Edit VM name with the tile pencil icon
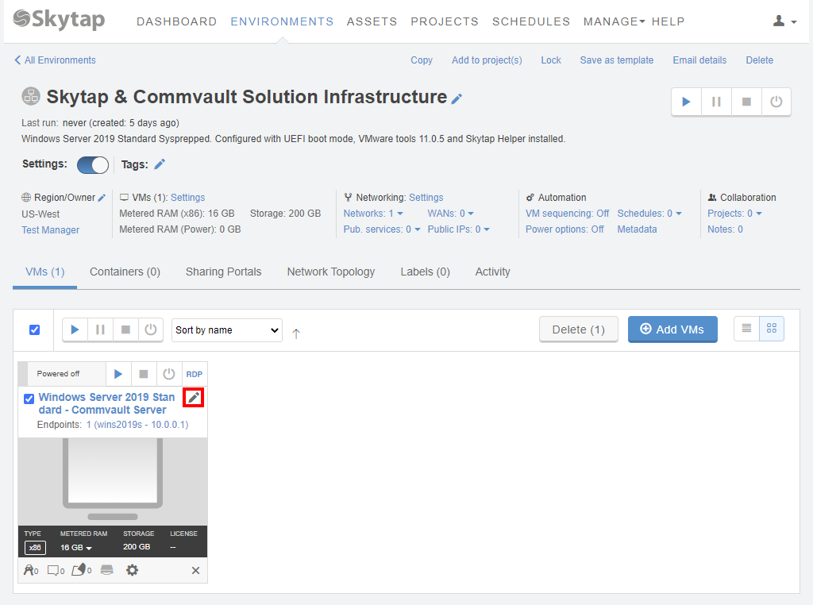 pyautogui.click(x=194, y=398)
